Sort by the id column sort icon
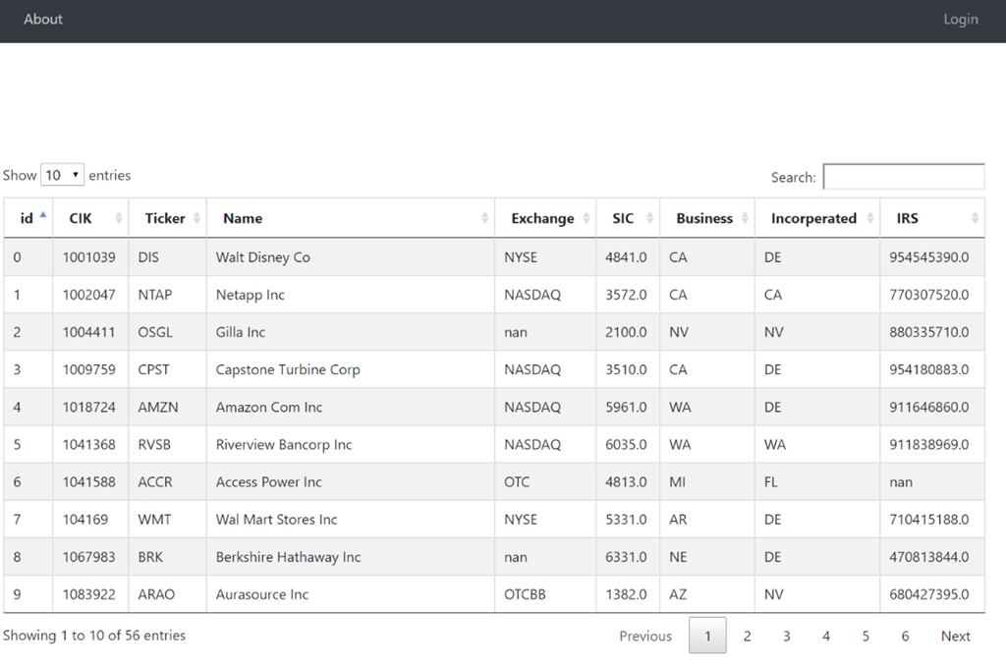Viewport: 1006px width, 667px height. [x=43, y=217]
